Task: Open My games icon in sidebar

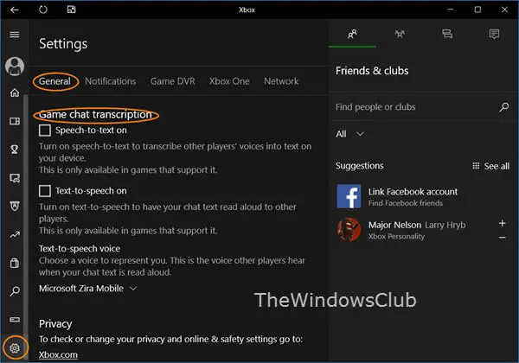Action: point(15,121)
